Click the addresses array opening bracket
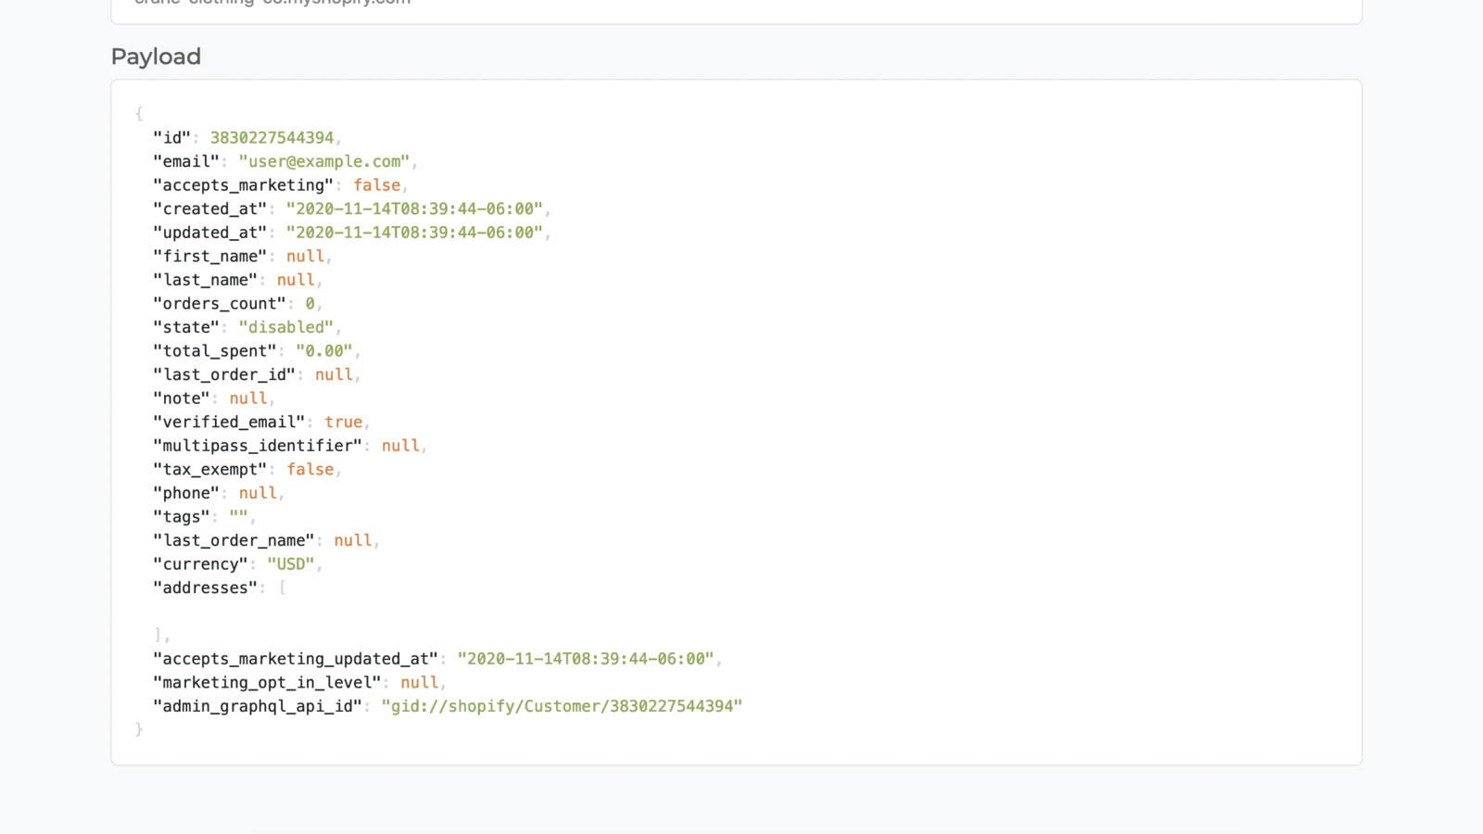This screenshot has width=1483, height=834. (x=283, y=588)
